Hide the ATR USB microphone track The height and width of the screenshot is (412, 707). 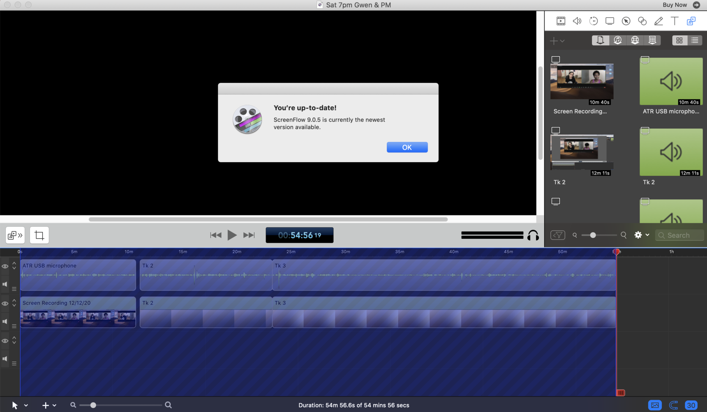pos(5,266)
